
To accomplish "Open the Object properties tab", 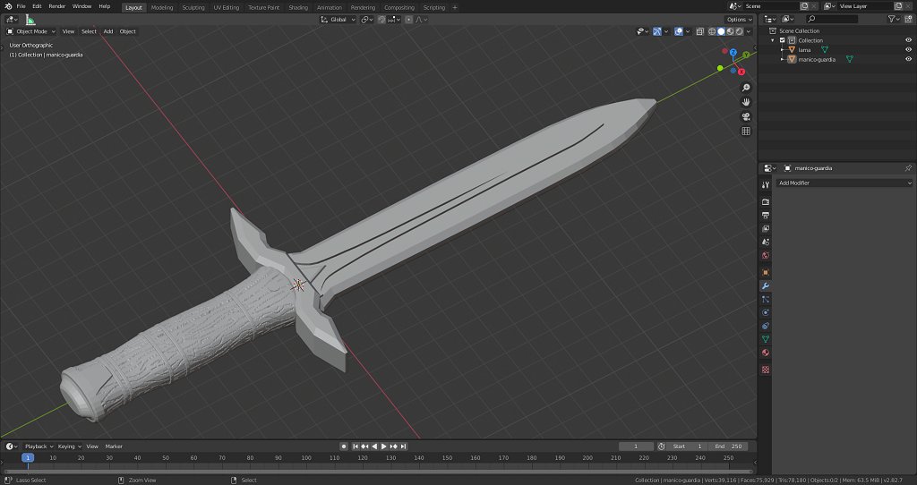I will (x=766, y=272).
